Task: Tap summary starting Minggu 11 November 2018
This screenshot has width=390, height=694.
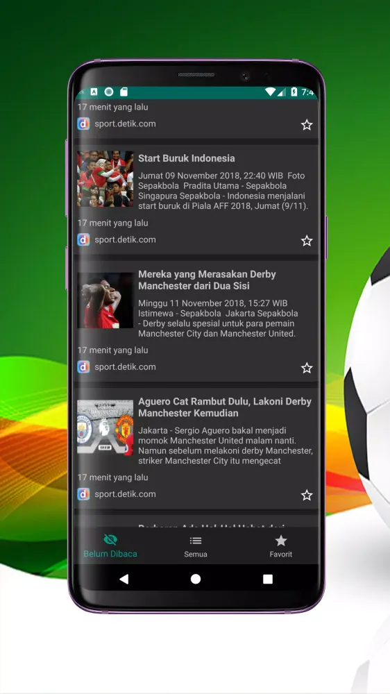Action: pyautogui.click(x=218, y=319)
